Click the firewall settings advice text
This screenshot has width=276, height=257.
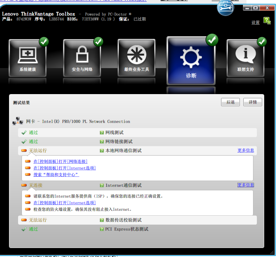click(82, 209)
